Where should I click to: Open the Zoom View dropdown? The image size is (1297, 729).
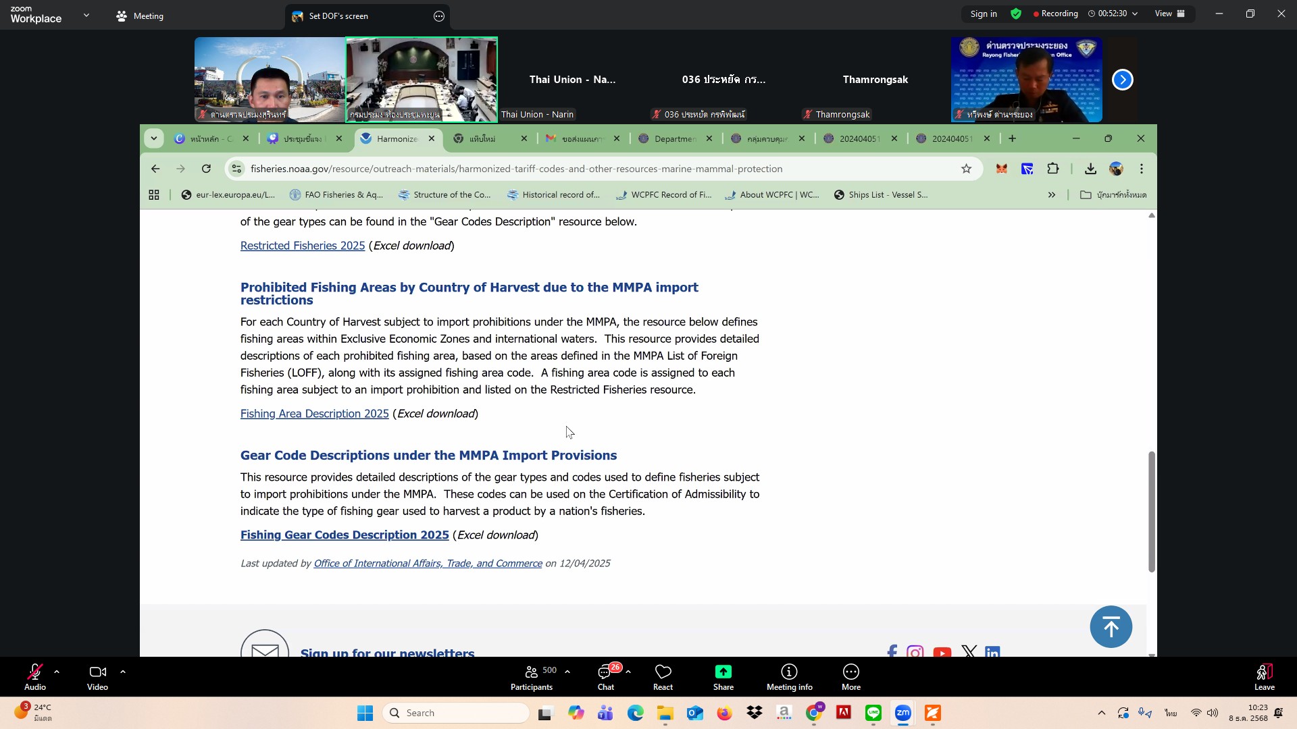[1169, 13]
